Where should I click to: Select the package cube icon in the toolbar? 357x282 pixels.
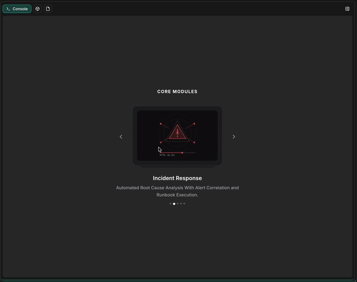37,9
